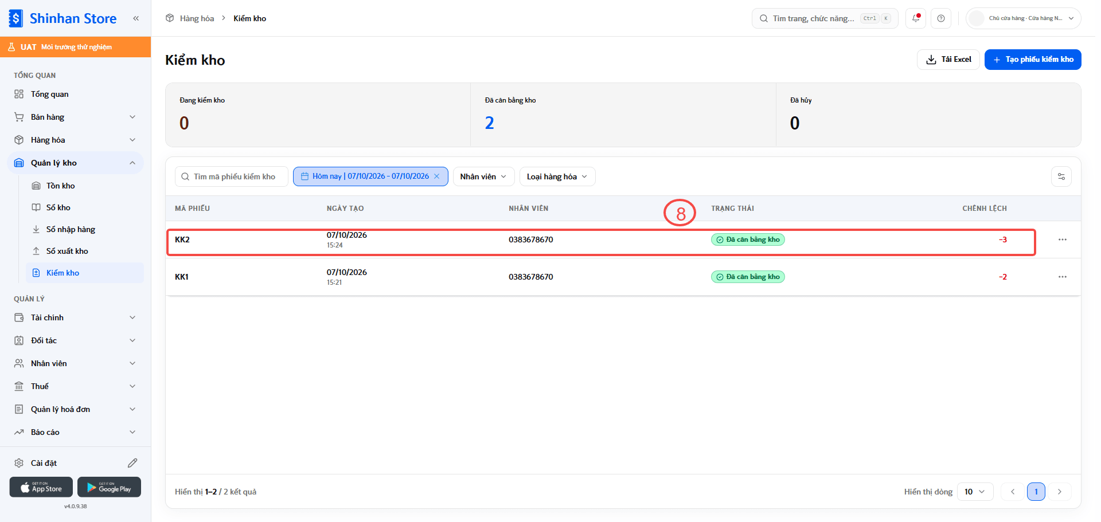The width and height of the screenshot is (1101, 522).
Task: Open Sổ kho page
Action: pos(85,207)
